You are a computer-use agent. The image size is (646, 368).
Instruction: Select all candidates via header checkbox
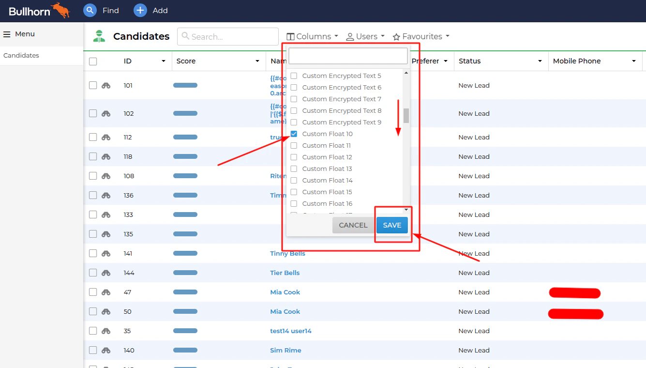[x=93, y=61]
